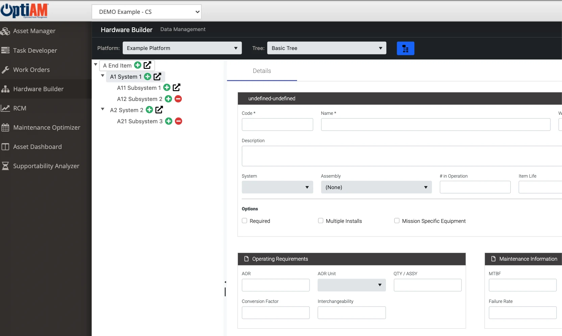562x336 pixels.
Task: Select the A12 Subsystem 2 tree item
Action: [140, 99]
